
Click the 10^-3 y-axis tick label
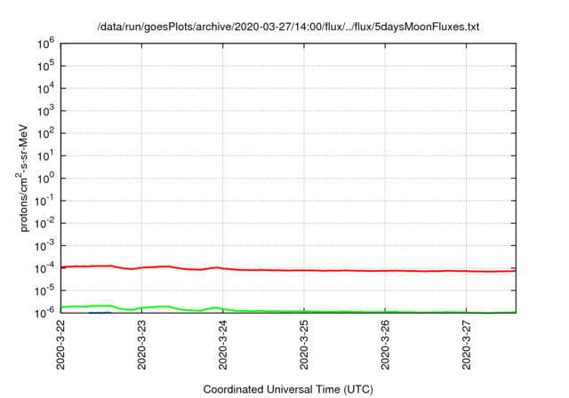click(44, 246)
